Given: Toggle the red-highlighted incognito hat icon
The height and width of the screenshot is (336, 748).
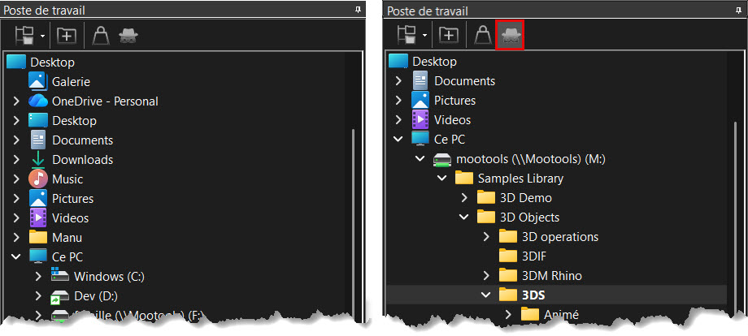Looking at the screenshot, I should (509, 35).
